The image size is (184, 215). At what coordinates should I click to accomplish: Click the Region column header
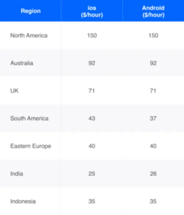click(31, 11)
